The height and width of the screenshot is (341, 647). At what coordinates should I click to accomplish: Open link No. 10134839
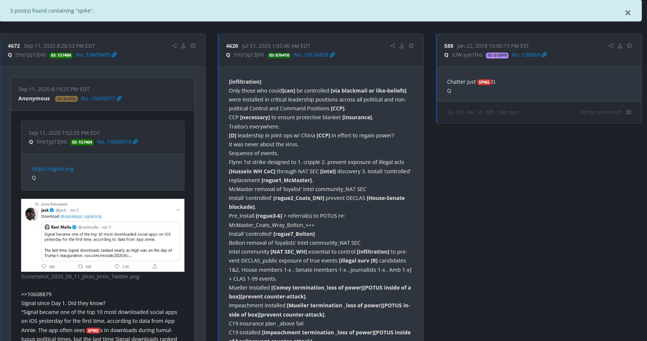click(311, 55)
